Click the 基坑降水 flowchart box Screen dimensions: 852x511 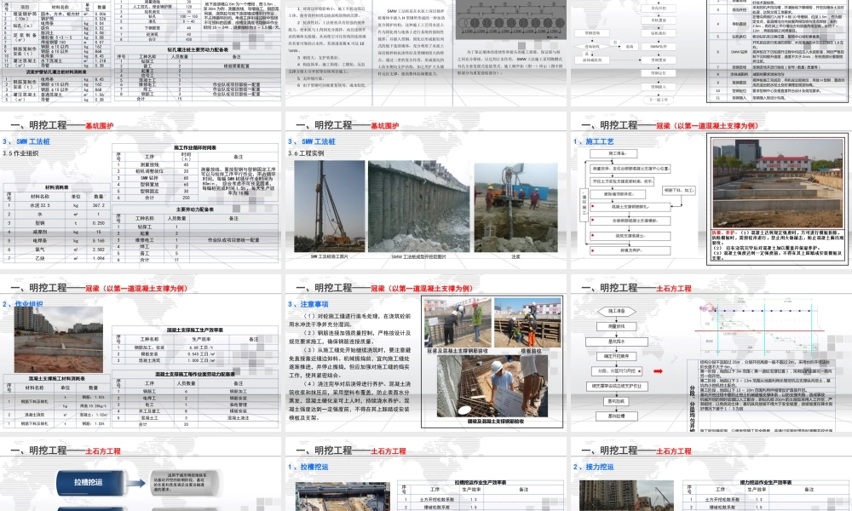616,342
